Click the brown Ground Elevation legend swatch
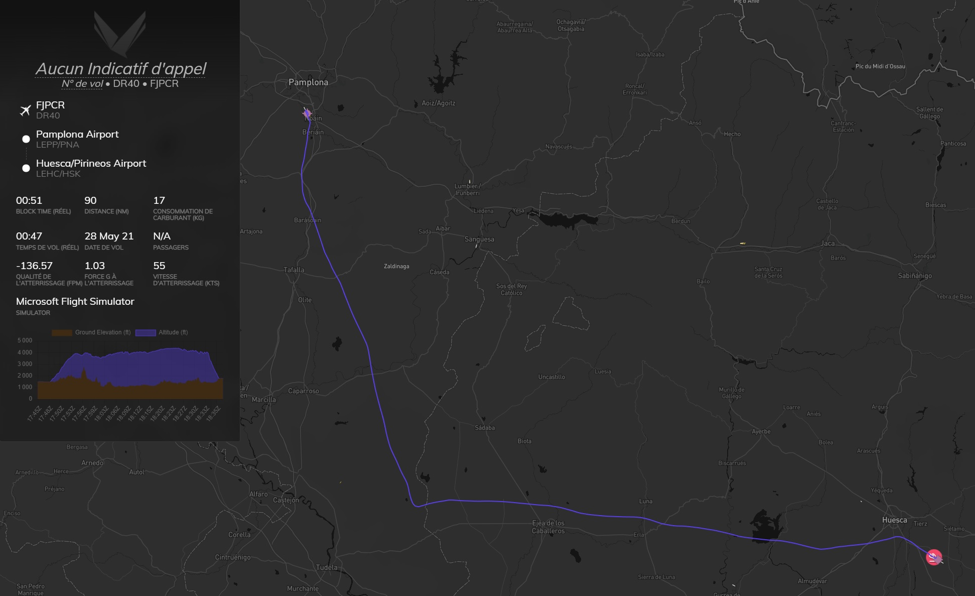Screen dimensions: 975x596 (62, 332)
